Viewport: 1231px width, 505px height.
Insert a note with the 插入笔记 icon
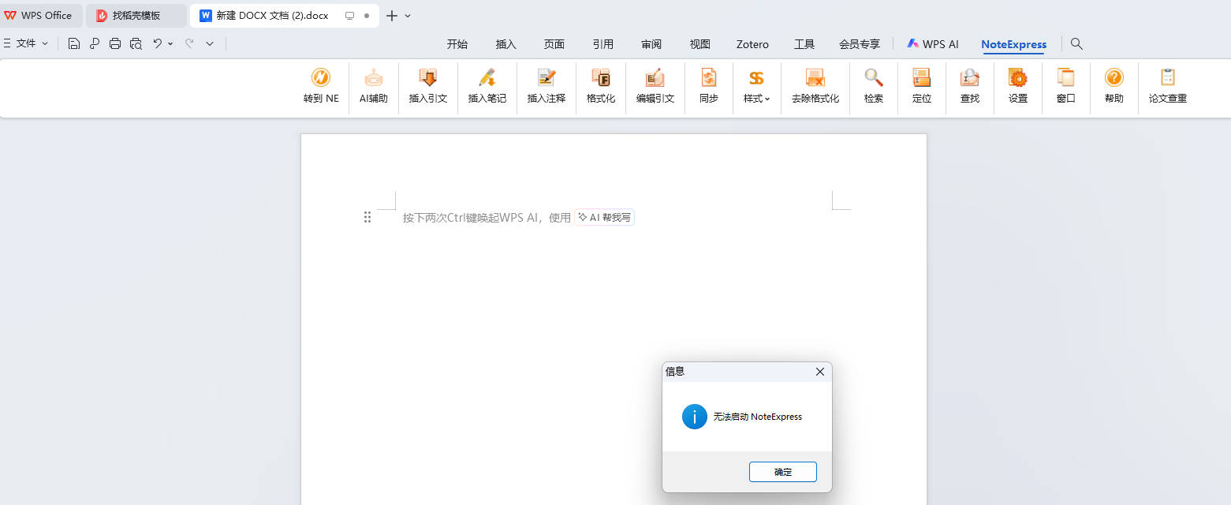486,87
